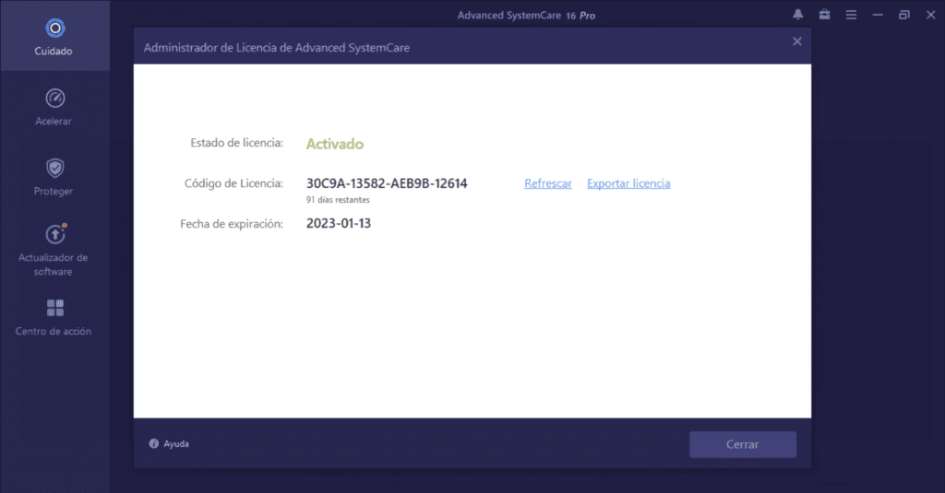Click the 'Advanced SystemCare 16 Pro' title
945x493 pixels.
tap(526, 16)
